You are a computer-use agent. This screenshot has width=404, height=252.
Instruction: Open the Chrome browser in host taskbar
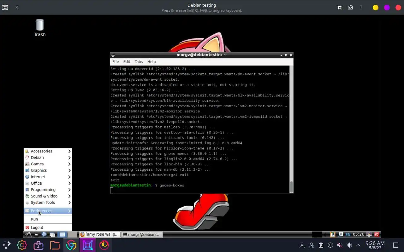(x=71, y=245)
